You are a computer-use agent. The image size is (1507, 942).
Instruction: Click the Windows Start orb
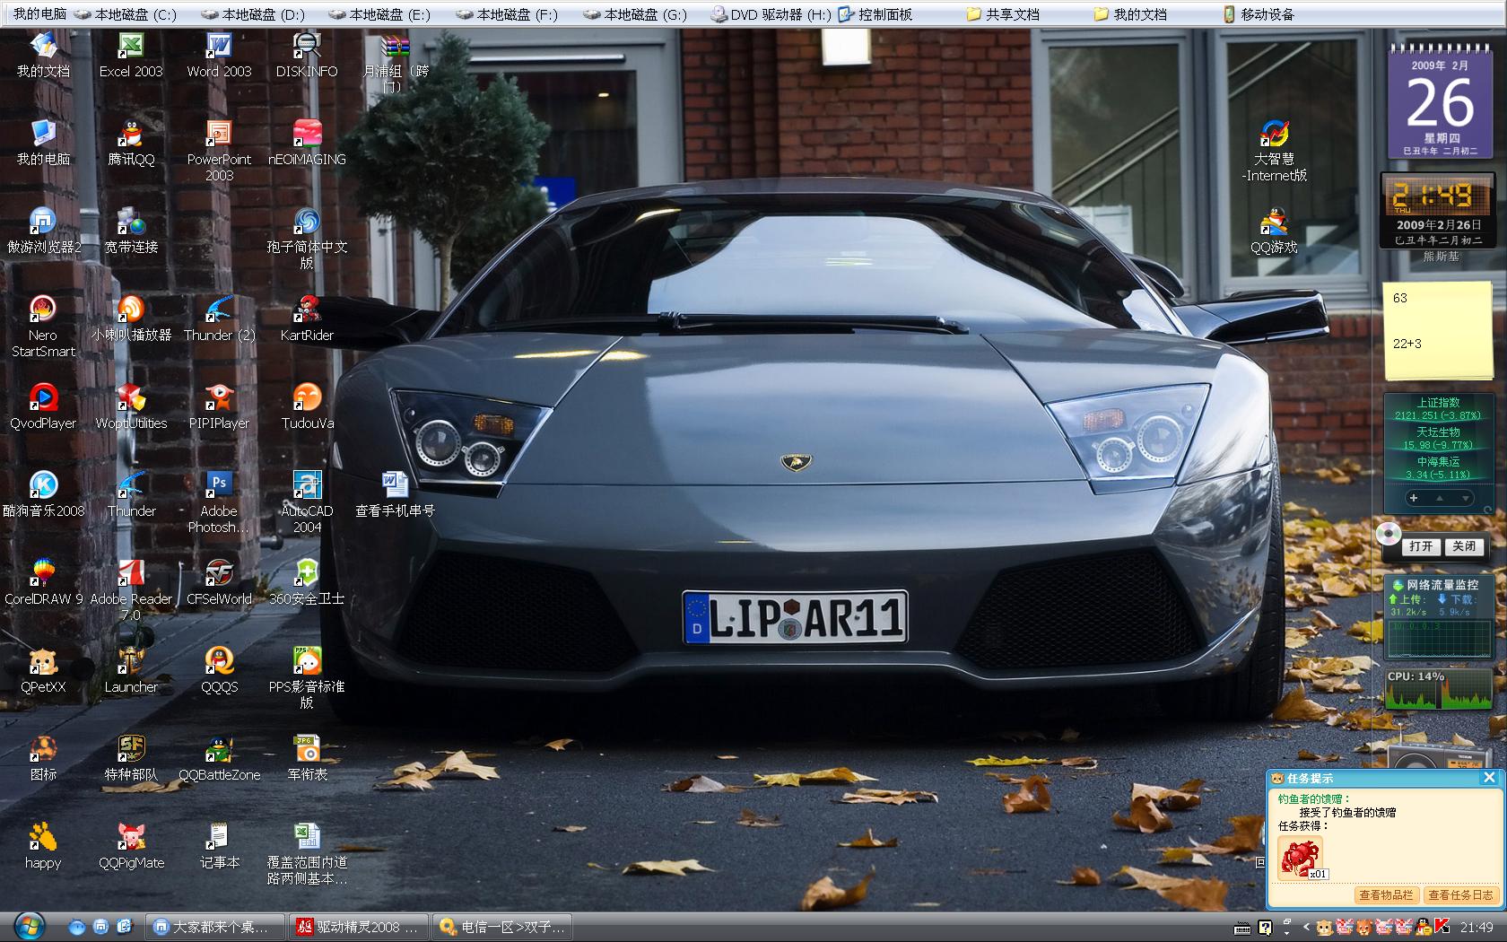click(29, 926)
